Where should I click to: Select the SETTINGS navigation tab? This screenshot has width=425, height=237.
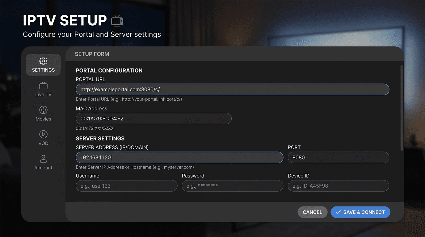tap(43, 65)
